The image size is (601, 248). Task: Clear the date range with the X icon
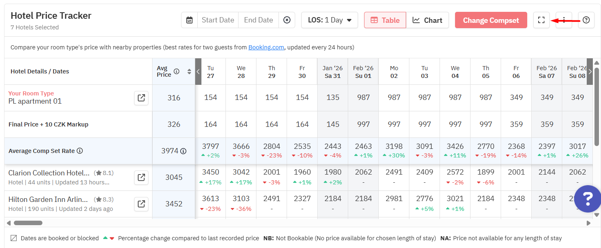click(287, 20)
